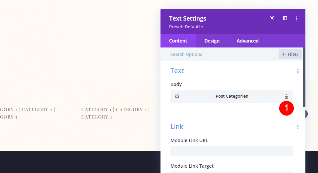Screen dimensions: 318x173
Task: Switch to the Content tab
Action: [x=178, y=41]
